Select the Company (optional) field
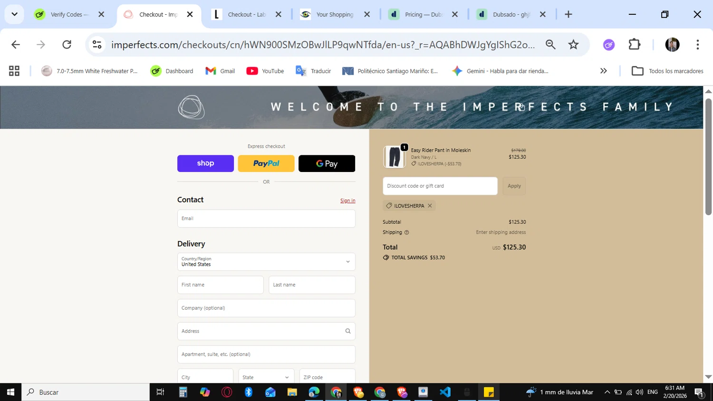Image resolution: width=713 pixels, height=401 pixels. point(266,308)
